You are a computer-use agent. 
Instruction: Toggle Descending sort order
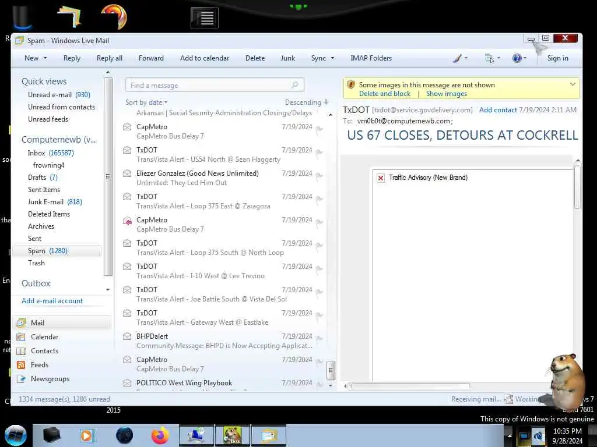pyautogui.click(x=307, y=102)
